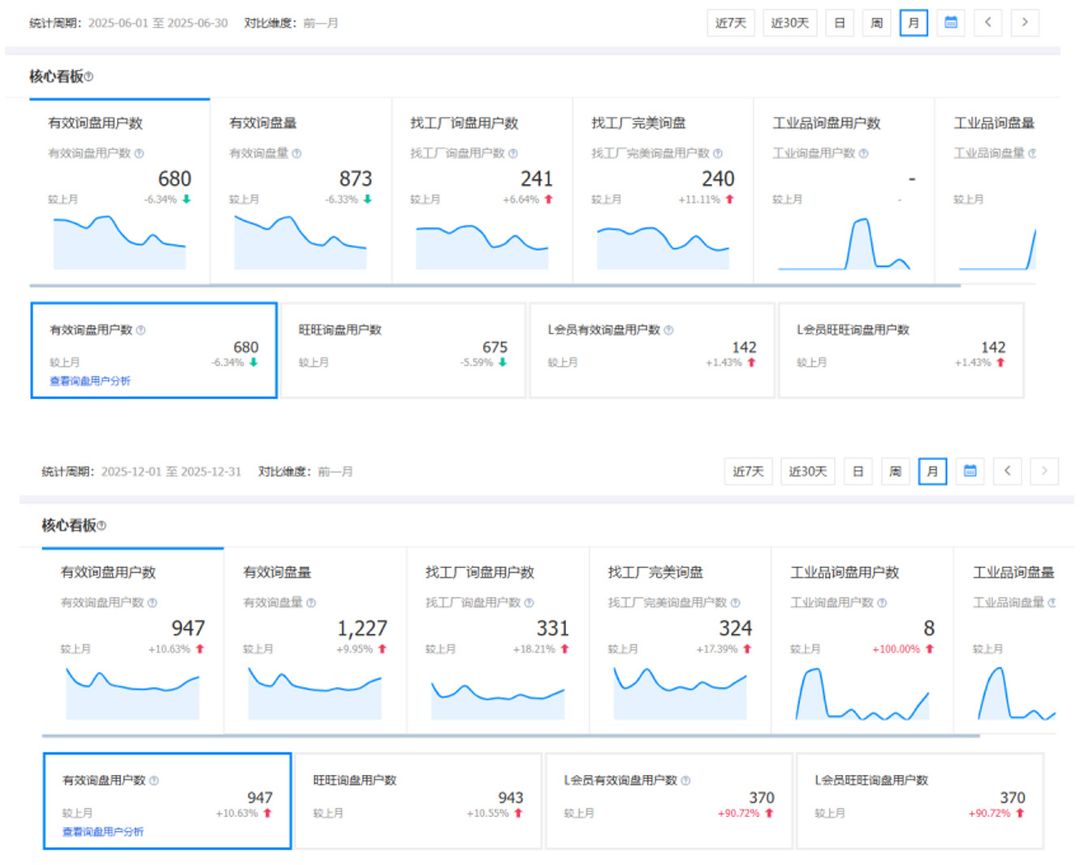Image resolution: width=1080 pixels, height=865 pixels.
Task: Select 月 granularity in the December 2025 panel
Action: point(932,471)
